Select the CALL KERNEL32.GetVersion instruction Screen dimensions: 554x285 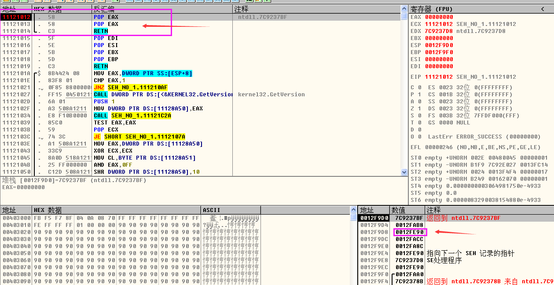tap(163, 95)
